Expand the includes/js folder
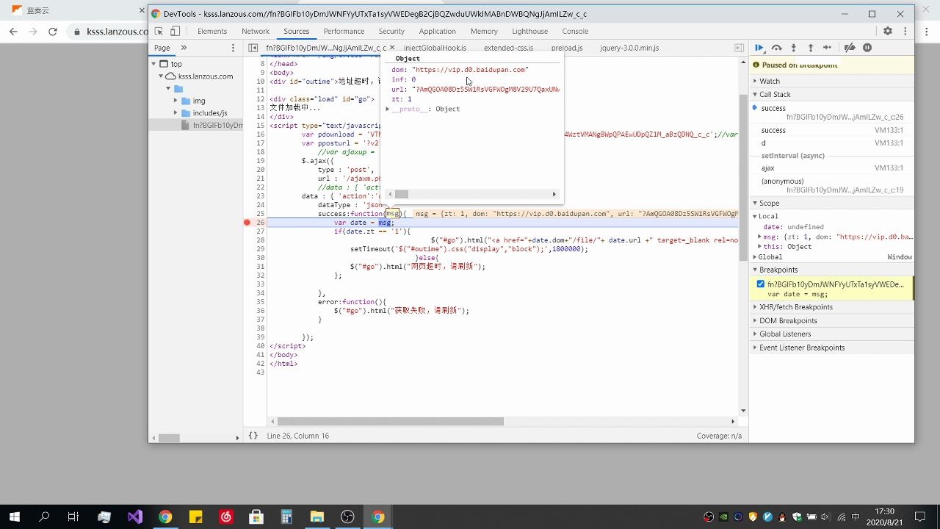Viewport: 940px width, 529px height. pyautogui.click(x=176, y=113)
